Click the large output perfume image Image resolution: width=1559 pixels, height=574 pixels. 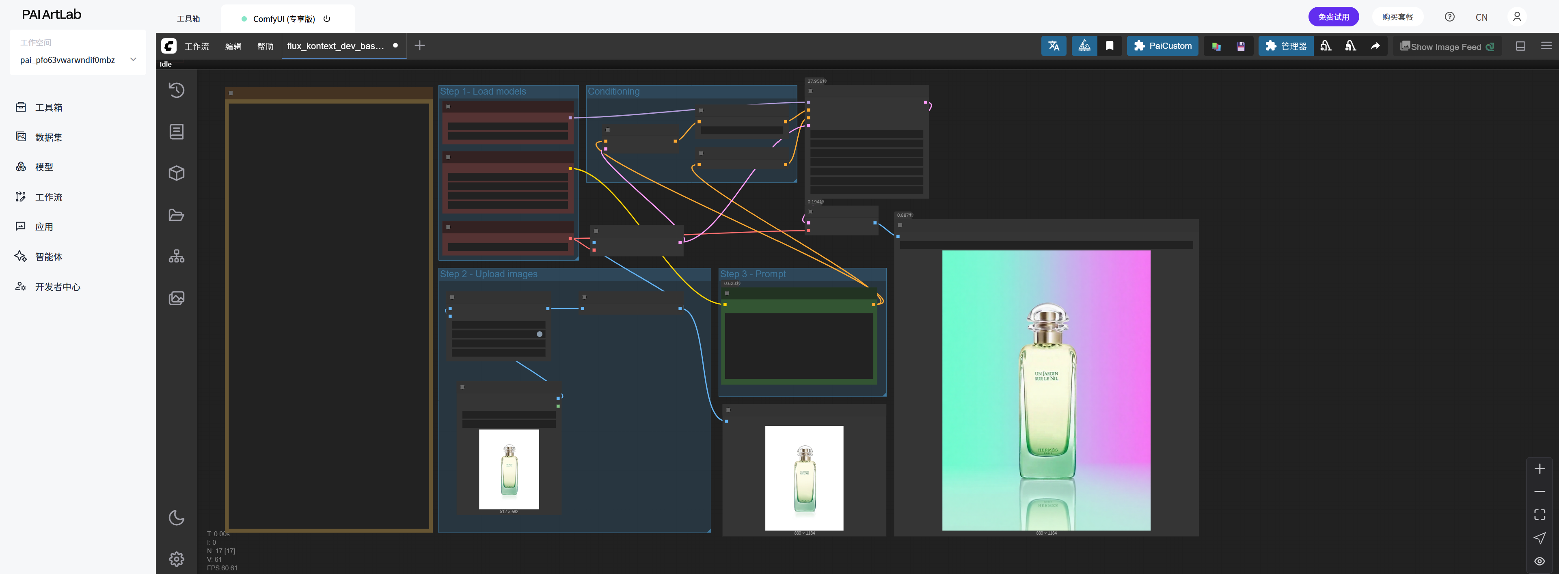[1046, 390]
